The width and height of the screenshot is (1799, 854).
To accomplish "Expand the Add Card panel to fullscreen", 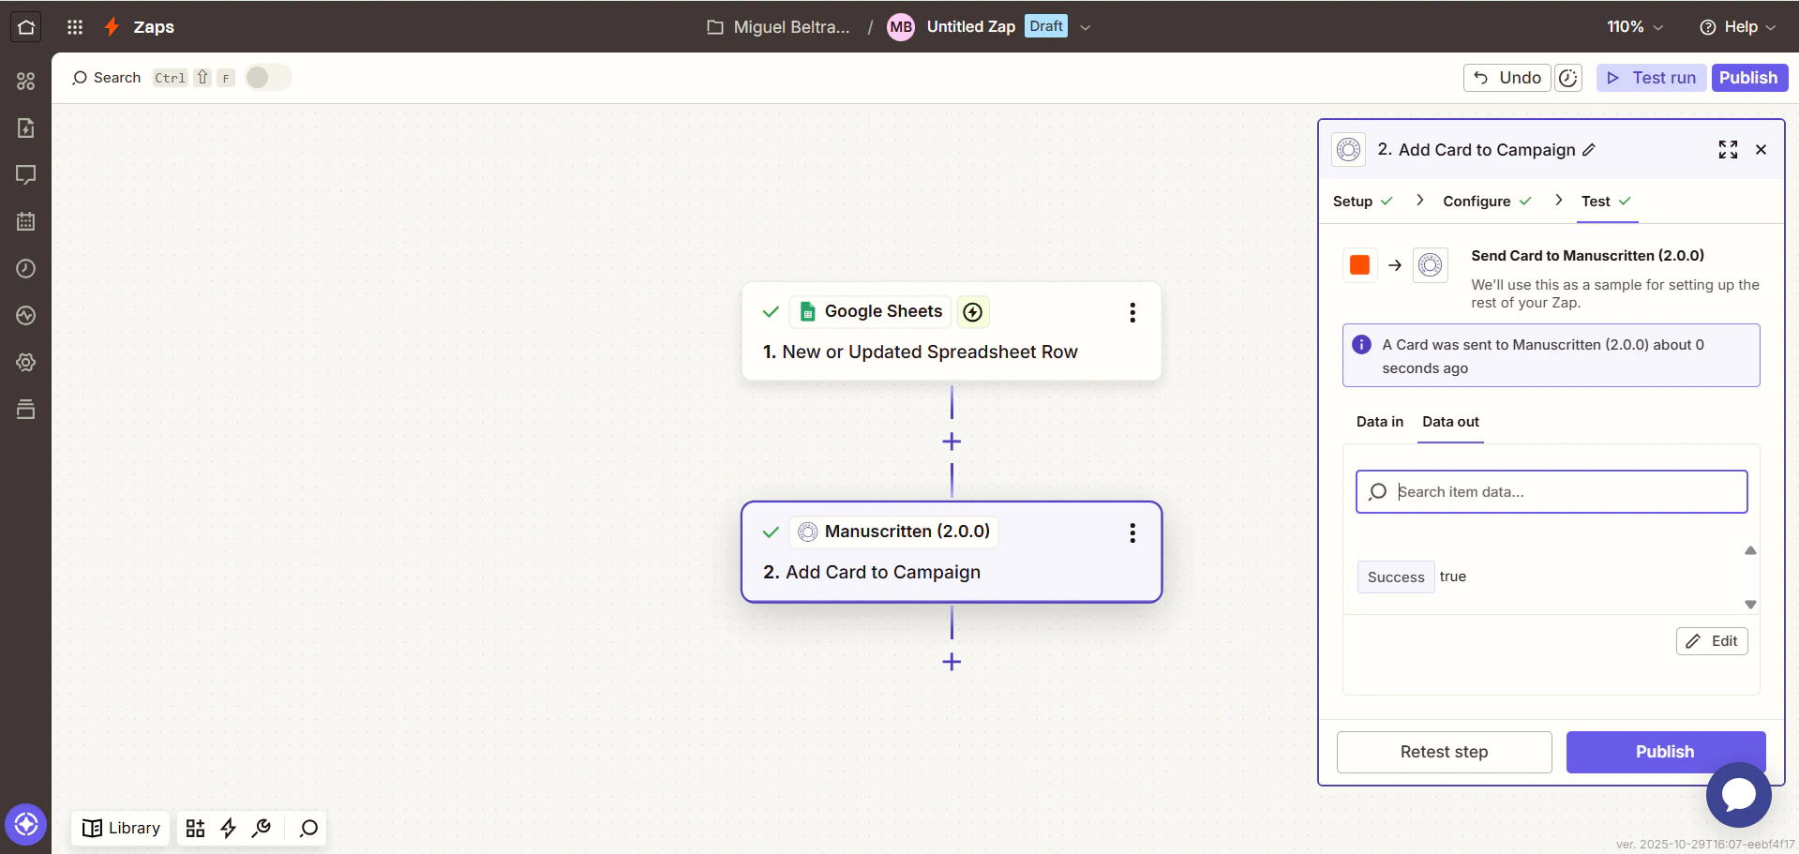I will 1729,149.
